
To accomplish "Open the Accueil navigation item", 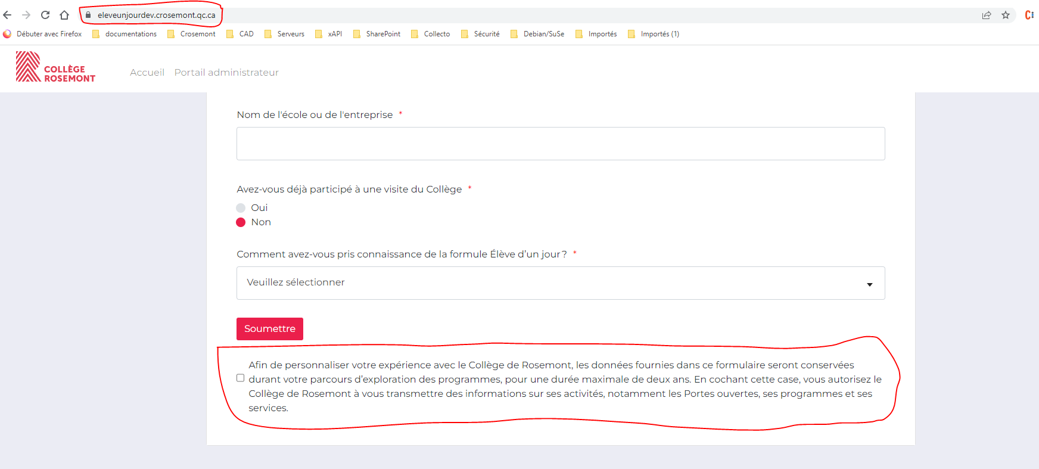I will pos(147,72).
